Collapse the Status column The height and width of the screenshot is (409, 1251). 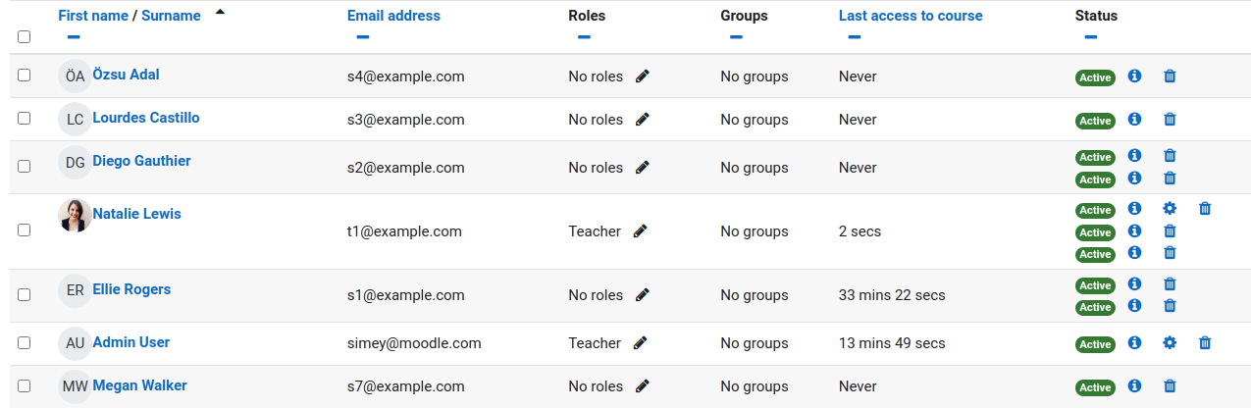[x=1090, y=37]
